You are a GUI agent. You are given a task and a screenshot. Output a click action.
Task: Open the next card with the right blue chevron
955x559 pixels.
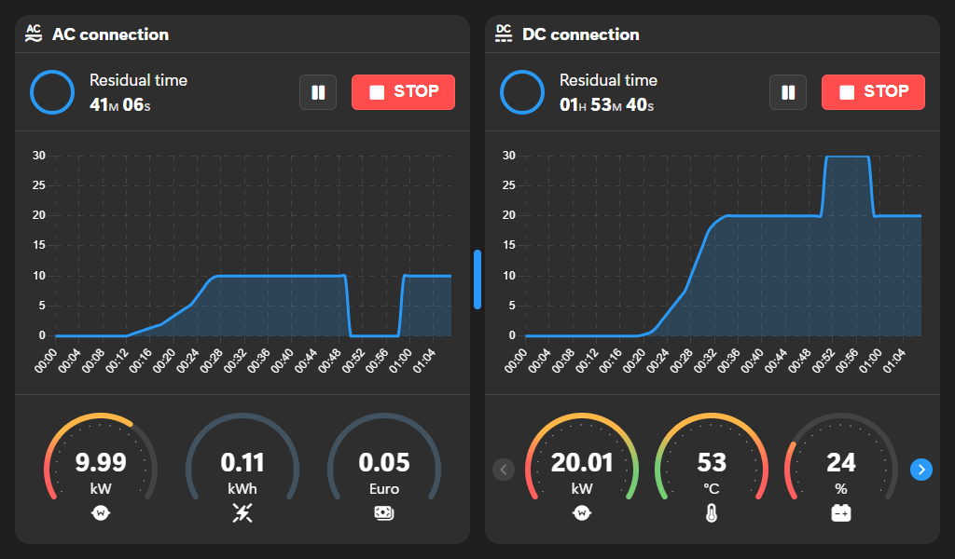pyautogui.click(x=921, y=470)
